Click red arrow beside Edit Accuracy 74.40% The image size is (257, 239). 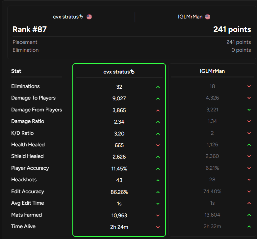point(249,192)
